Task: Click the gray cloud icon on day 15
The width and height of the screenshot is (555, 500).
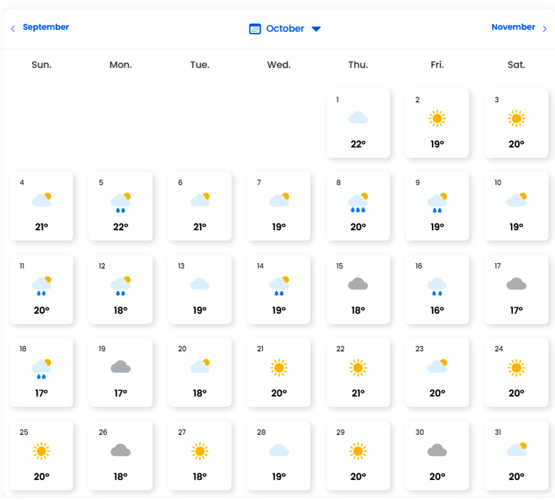Action: pyautogui.click(x=358, y=284)
